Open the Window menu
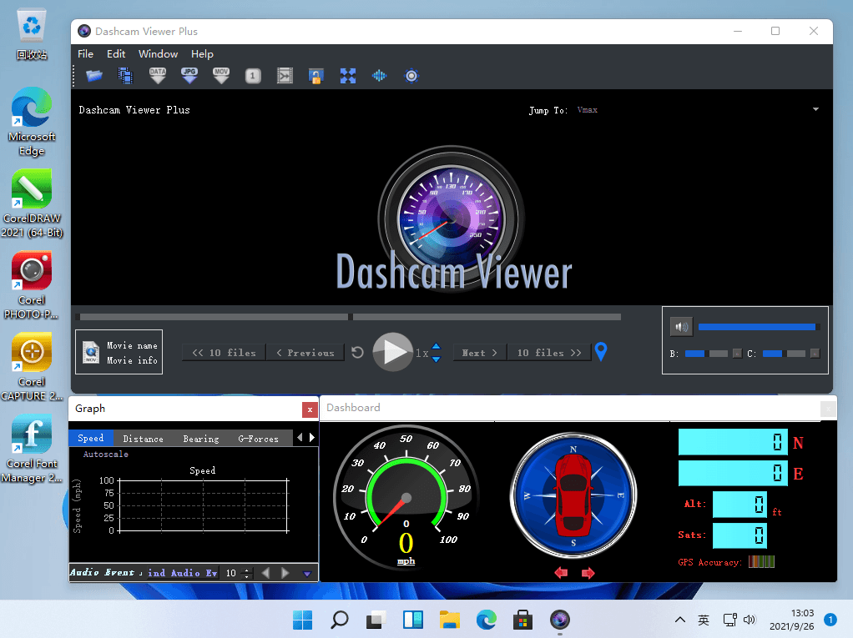Viewport: 853px width, 638px height. [x=159, y=54]
